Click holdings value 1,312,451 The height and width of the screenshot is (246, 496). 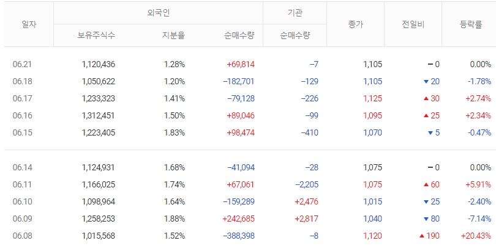(99, 116)
